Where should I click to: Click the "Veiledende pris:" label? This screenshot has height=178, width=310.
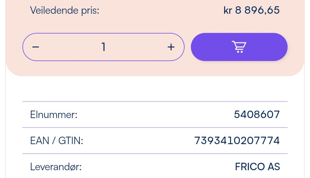[x=65, y=10]
